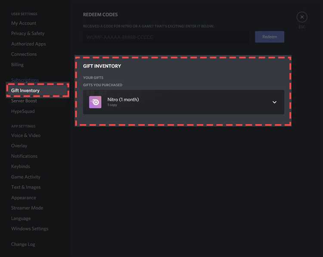Viewport: 323px width, 257px height.
Task: Click the Gifts You Purchased heading
Action: click(x=102, y=85)
